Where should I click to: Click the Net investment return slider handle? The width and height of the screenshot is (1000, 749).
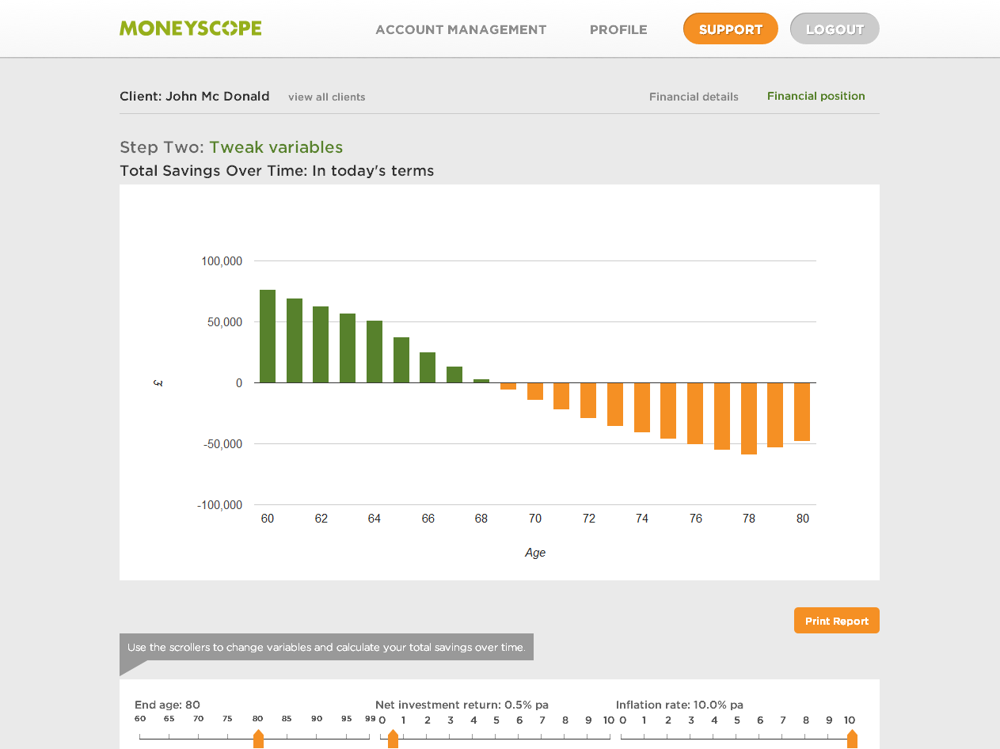(x=393, y=739)
